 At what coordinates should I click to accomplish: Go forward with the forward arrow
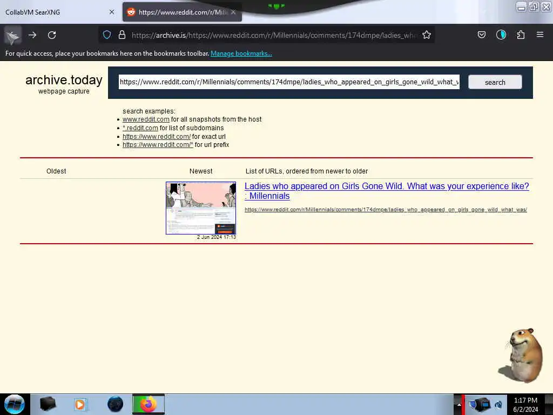click(32, 35)
